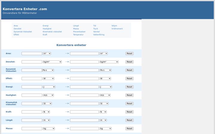Reset the Hastighet row
Screen dimensions: 215x134
(129, 95)
